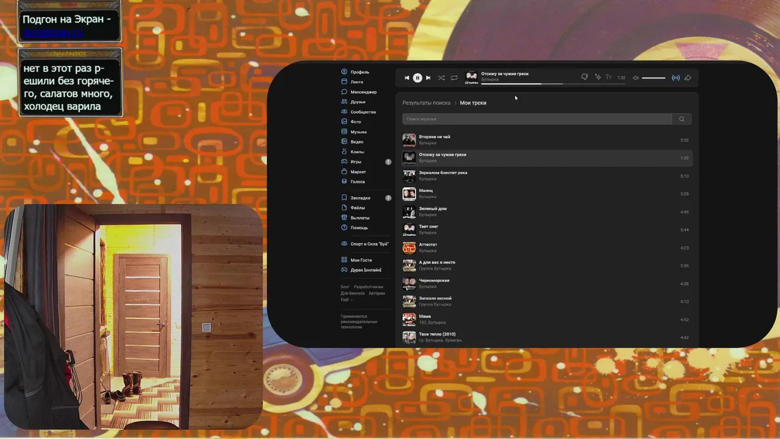Open the Маркет icon in sidebar
The height and width of the screenshot is (439, 780).
344,172
